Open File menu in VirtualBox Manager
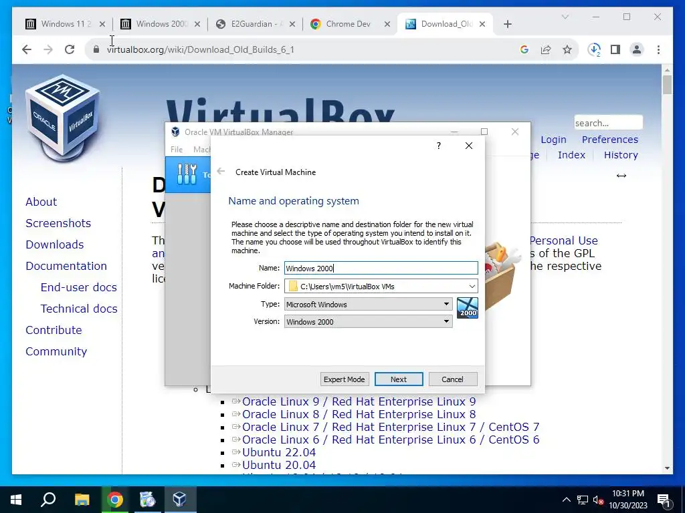 177,149
